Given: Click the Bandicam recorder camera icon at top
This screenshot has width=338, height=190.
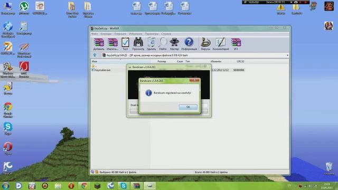Looking at the screenshot, I should (296, 2).
